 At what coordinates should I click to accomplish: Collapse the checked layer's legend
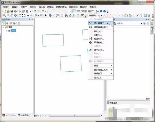pos(7,31)
